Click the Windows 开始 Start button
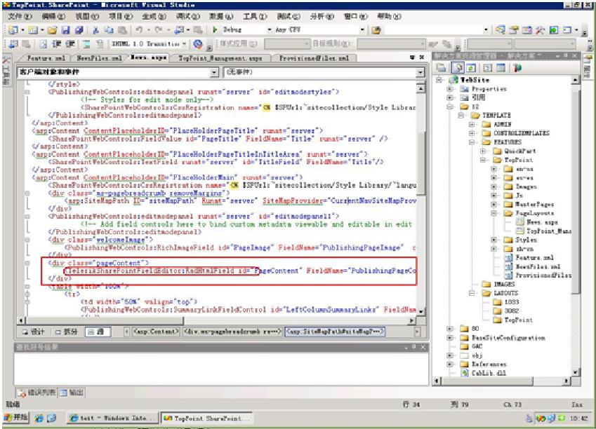This screenshot has height=429, width=596. coord(15,418)
